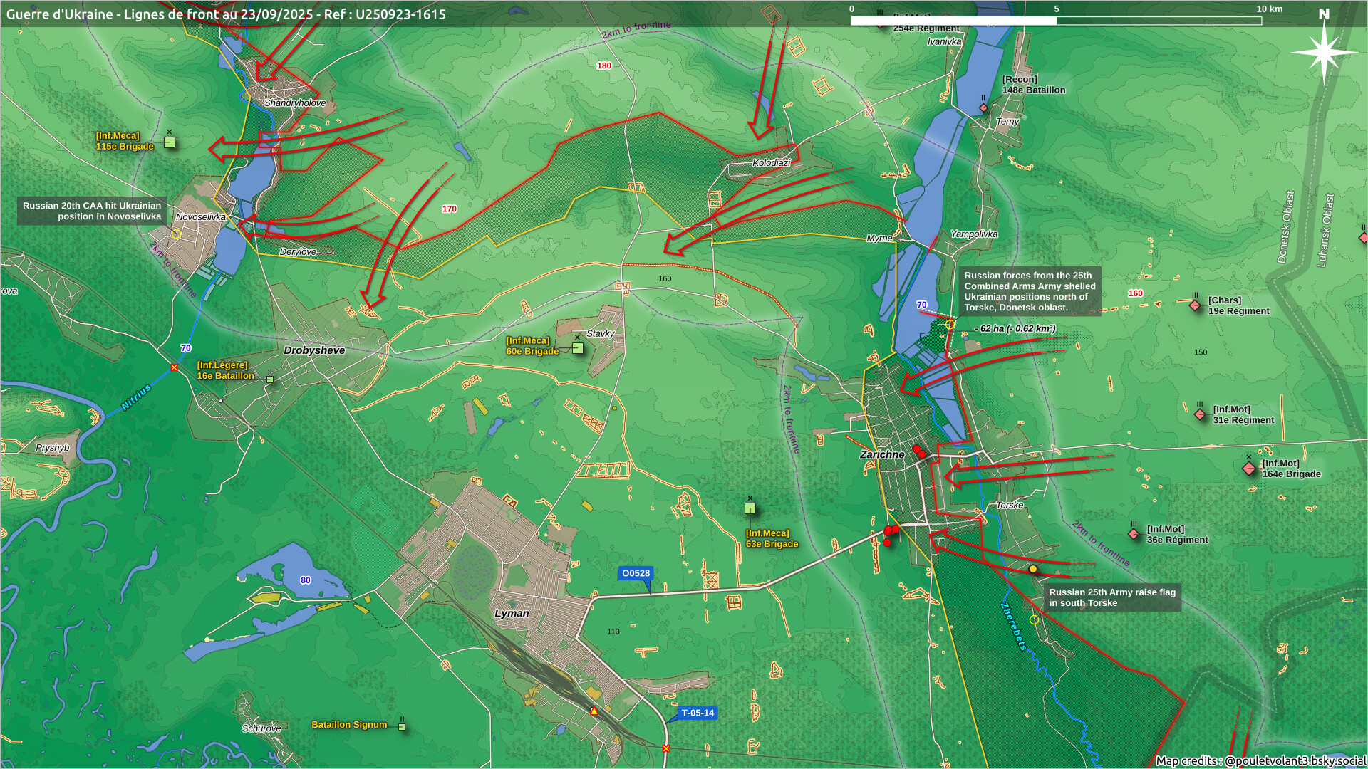Click the Bataillon Signum unit marker

[402, 727]
